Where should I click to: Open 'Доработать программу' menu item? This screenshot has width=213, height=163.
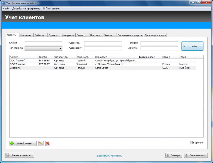point(26,8)
